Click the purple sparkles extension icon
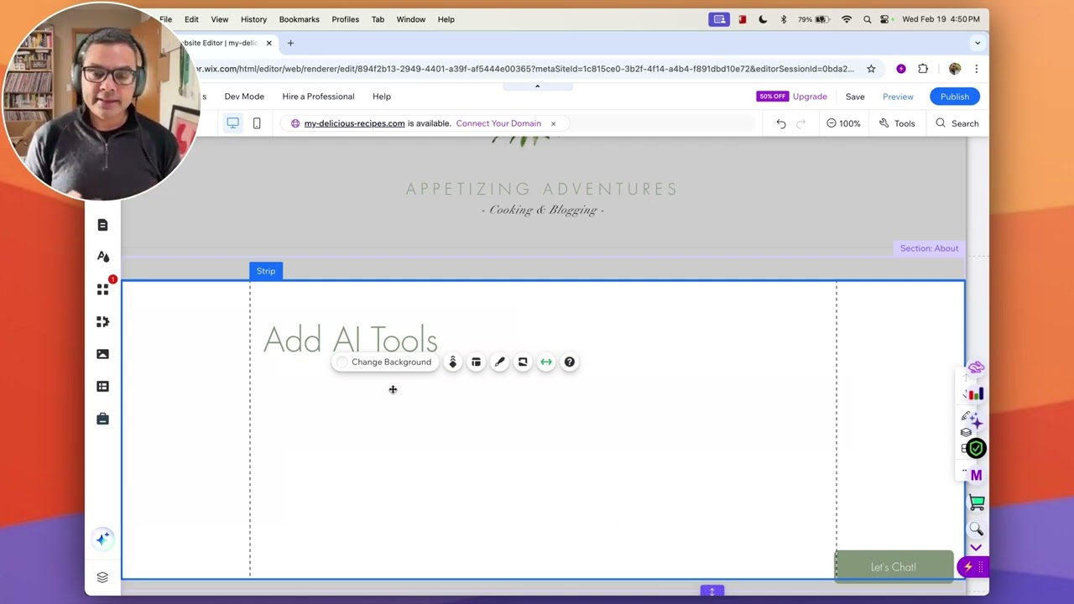 point(975,421)
